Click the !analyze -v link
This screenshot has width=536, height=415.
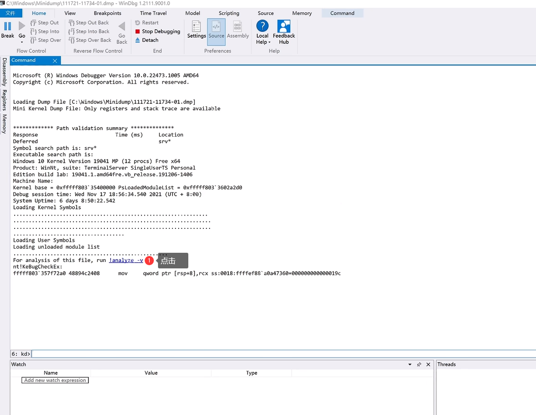[126, 260]
